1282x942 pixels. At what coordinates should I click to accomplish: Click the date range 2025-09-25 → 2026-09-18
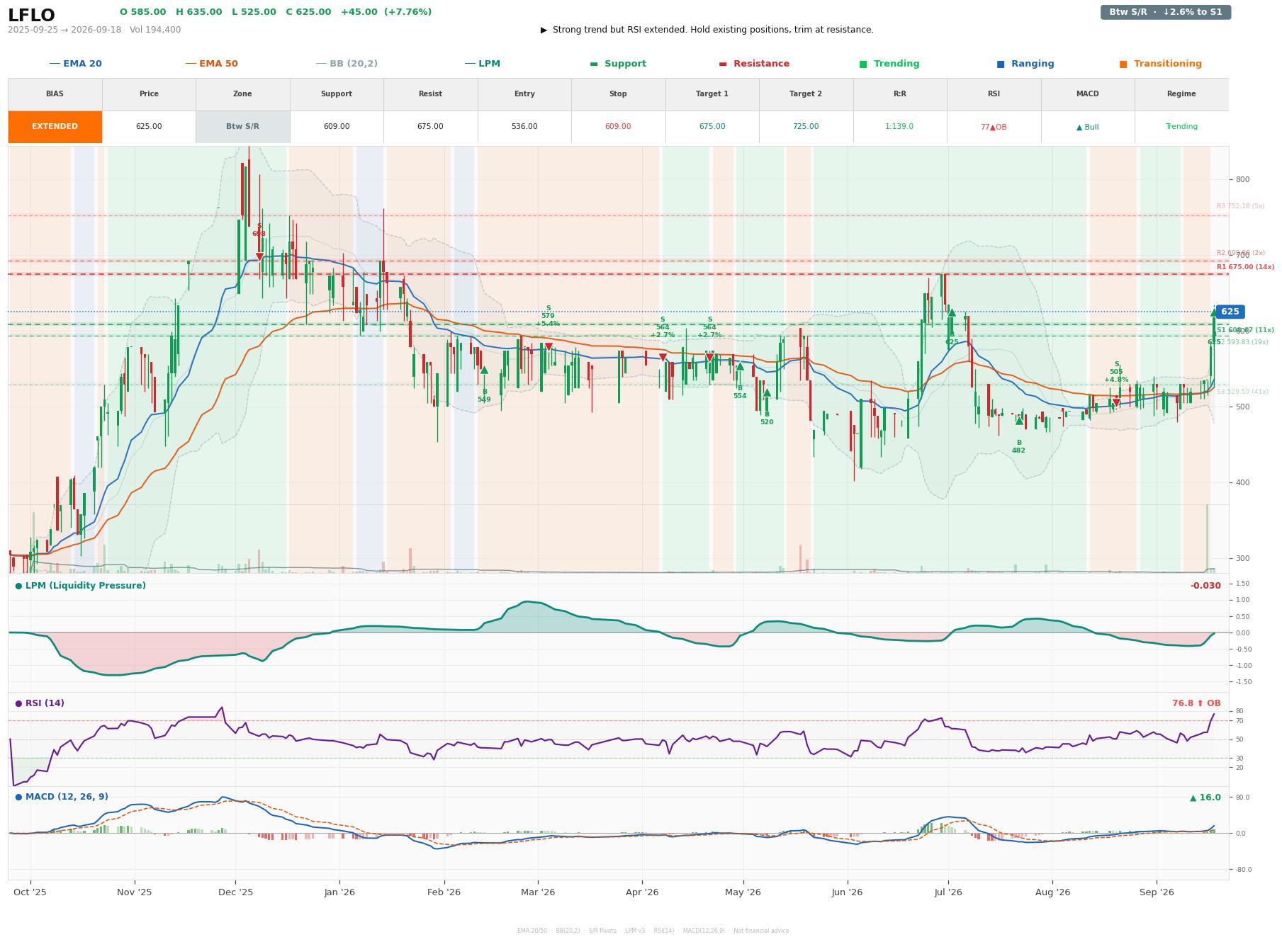pos(64,30)
